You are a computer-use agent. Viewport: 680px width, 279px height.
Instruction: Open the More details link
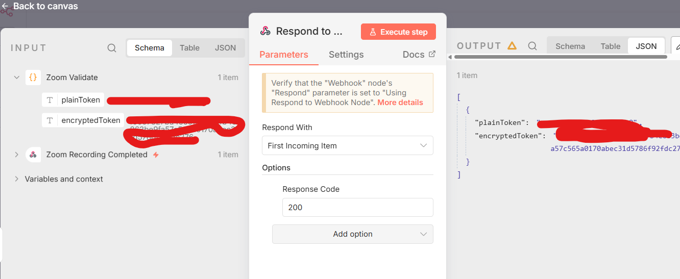400,103
